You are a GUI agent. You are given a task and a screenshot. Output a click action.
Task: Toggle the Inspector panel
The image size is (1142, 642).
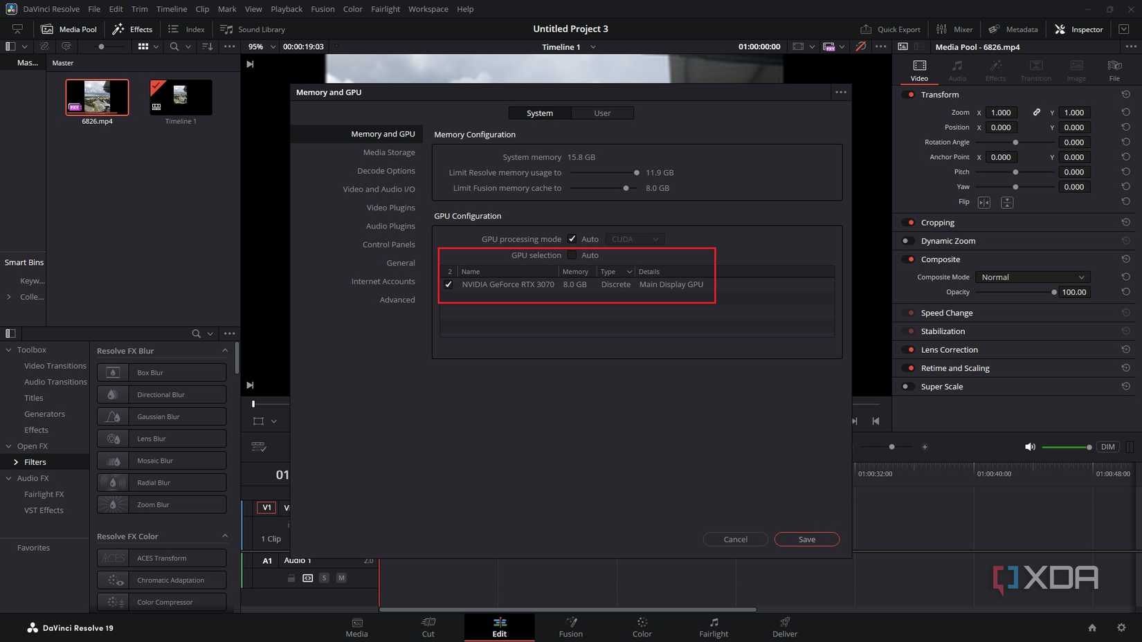[x=1078, y=29]
